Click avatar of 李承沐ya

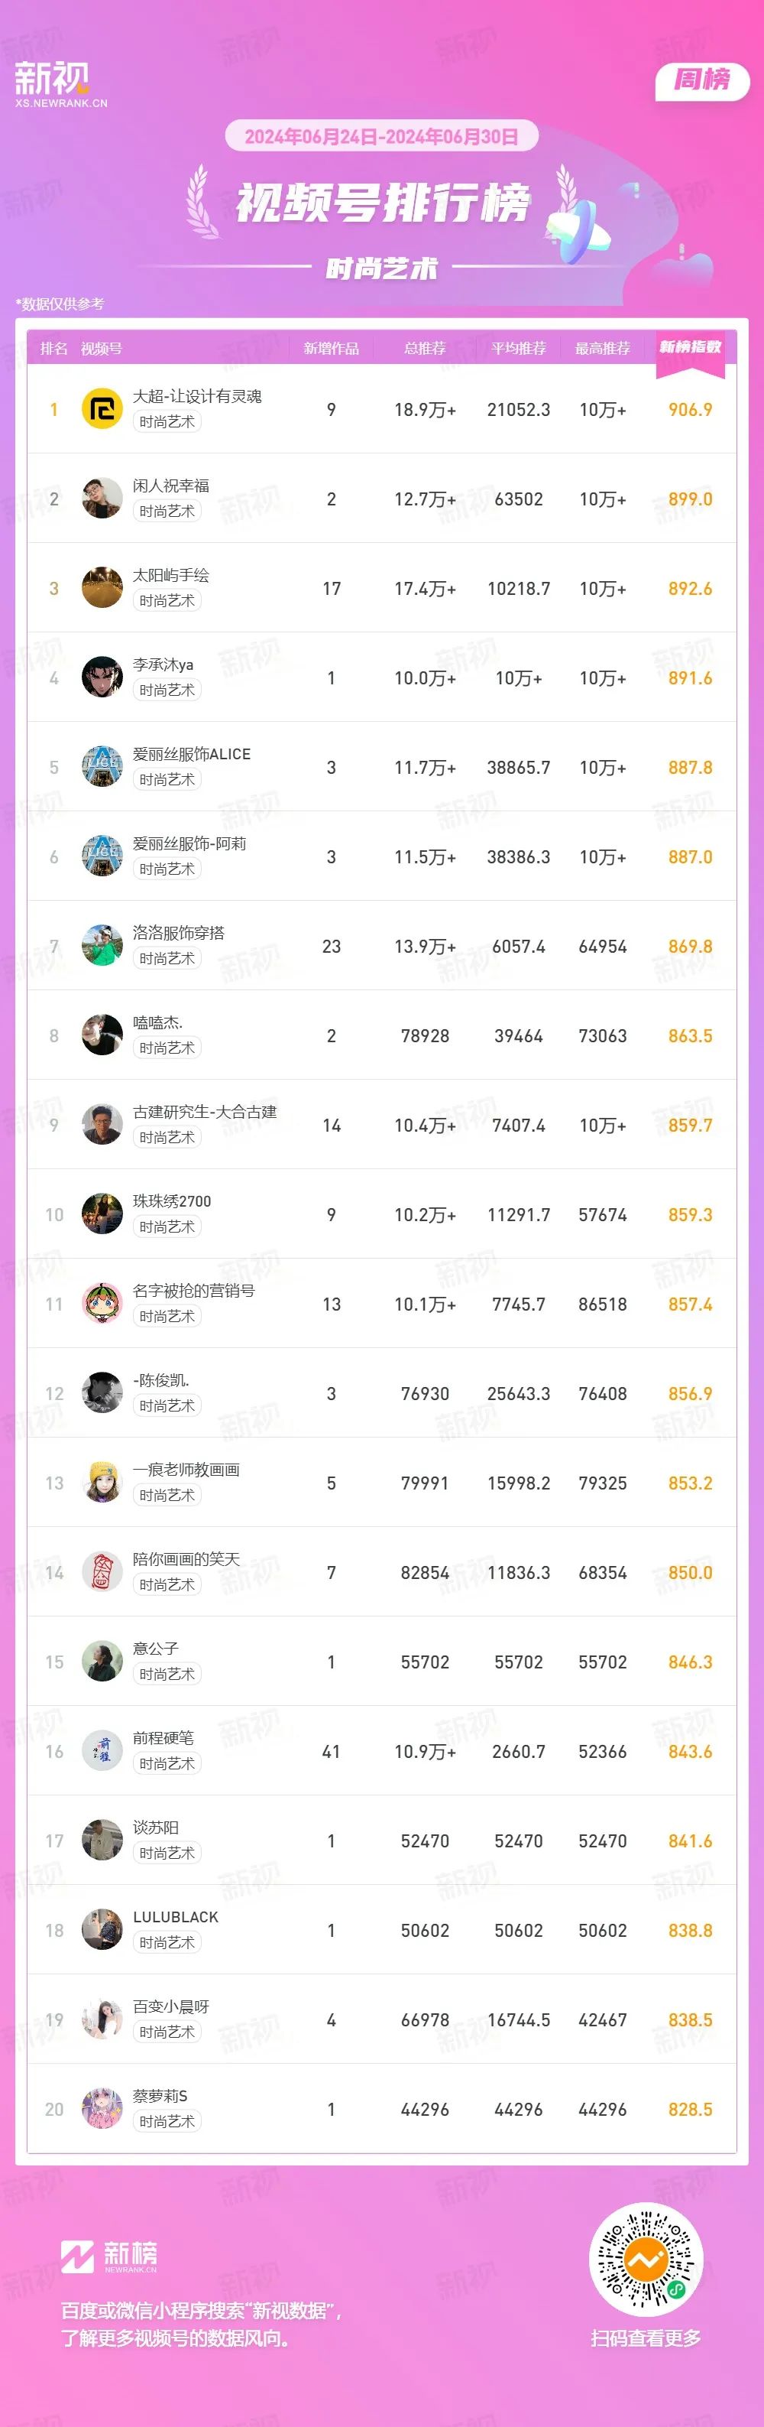(102, 677)
